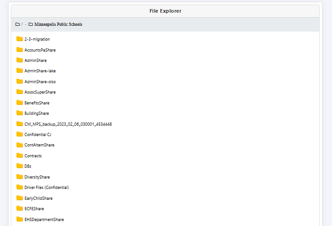This screenshot has width=332, height=226.
Task: Open the AssocSuperShare folder
Action: [40, 92]
